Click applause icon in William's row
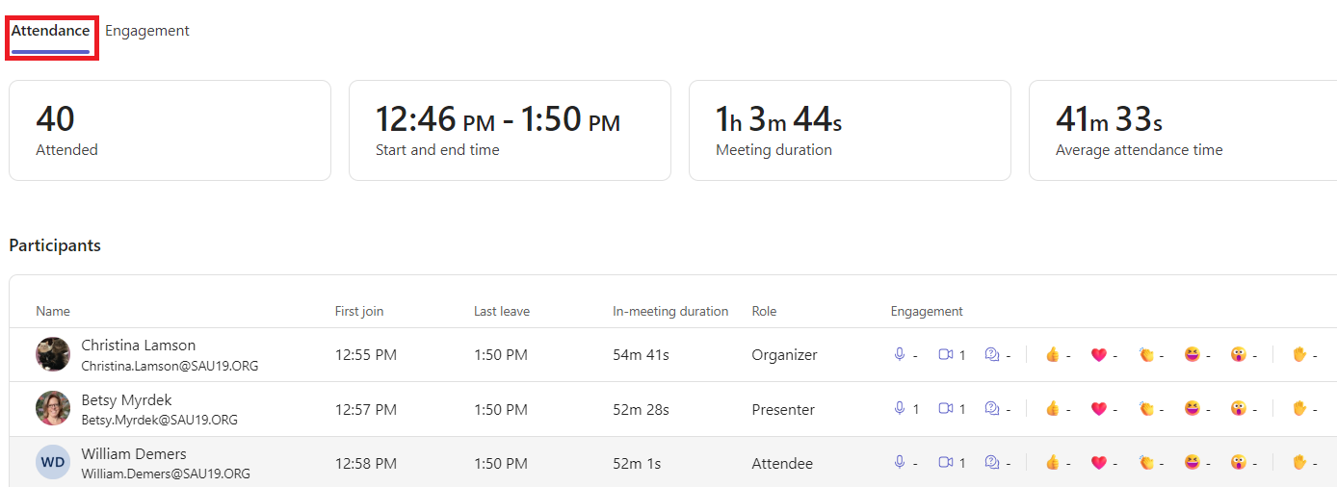The width and height of the screenshot is (1337, 487). coord(1145,463)
